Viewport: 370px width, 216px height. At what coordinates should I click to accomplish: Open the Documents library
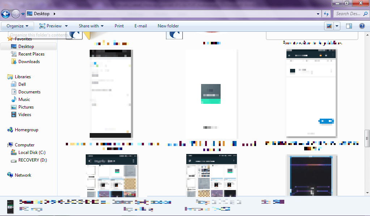point(29,92)
